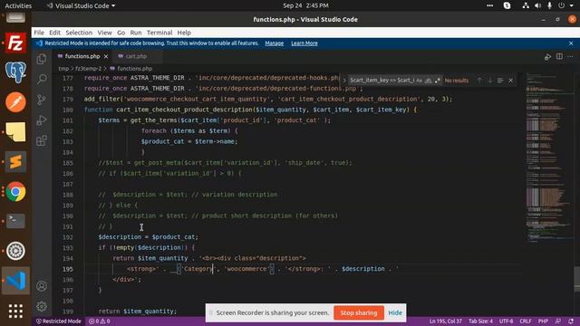The width and height of the screenshot is (580, 326).
Task: Split the editor to the right
Action: (x=559, y=56)
